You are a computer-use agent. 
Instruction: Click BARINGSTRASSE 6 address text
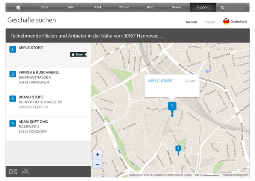tap(35, 77)
